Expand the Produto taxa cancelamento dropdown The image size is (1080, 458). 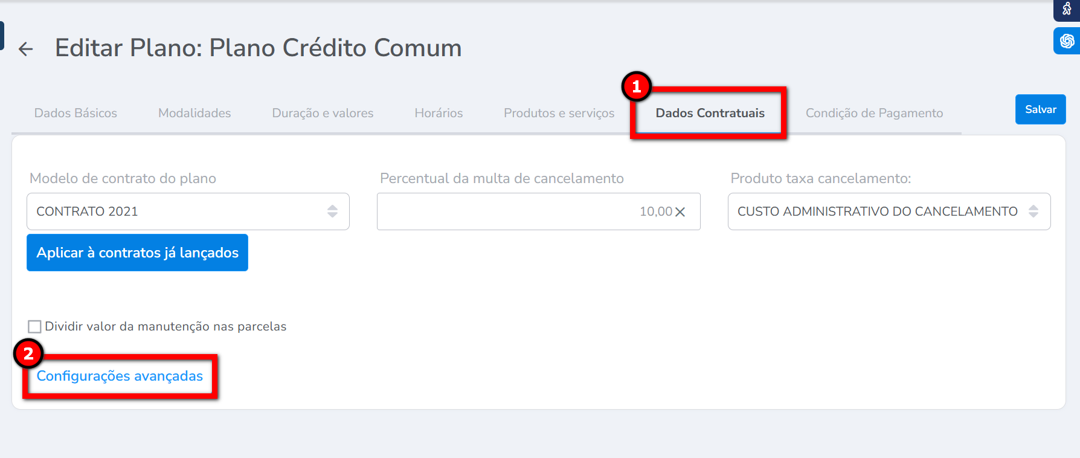888,211
